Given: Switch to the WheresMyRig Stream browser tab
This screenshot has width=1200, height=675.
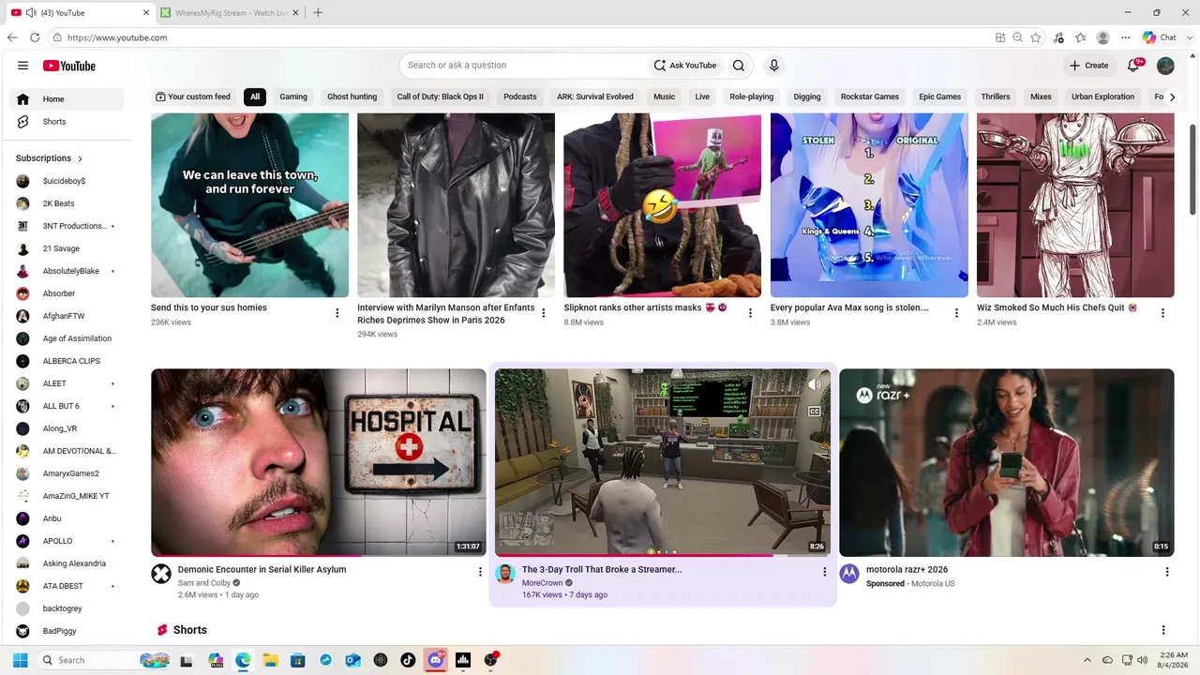Looking at the screenshot, I should click(231, 13).
